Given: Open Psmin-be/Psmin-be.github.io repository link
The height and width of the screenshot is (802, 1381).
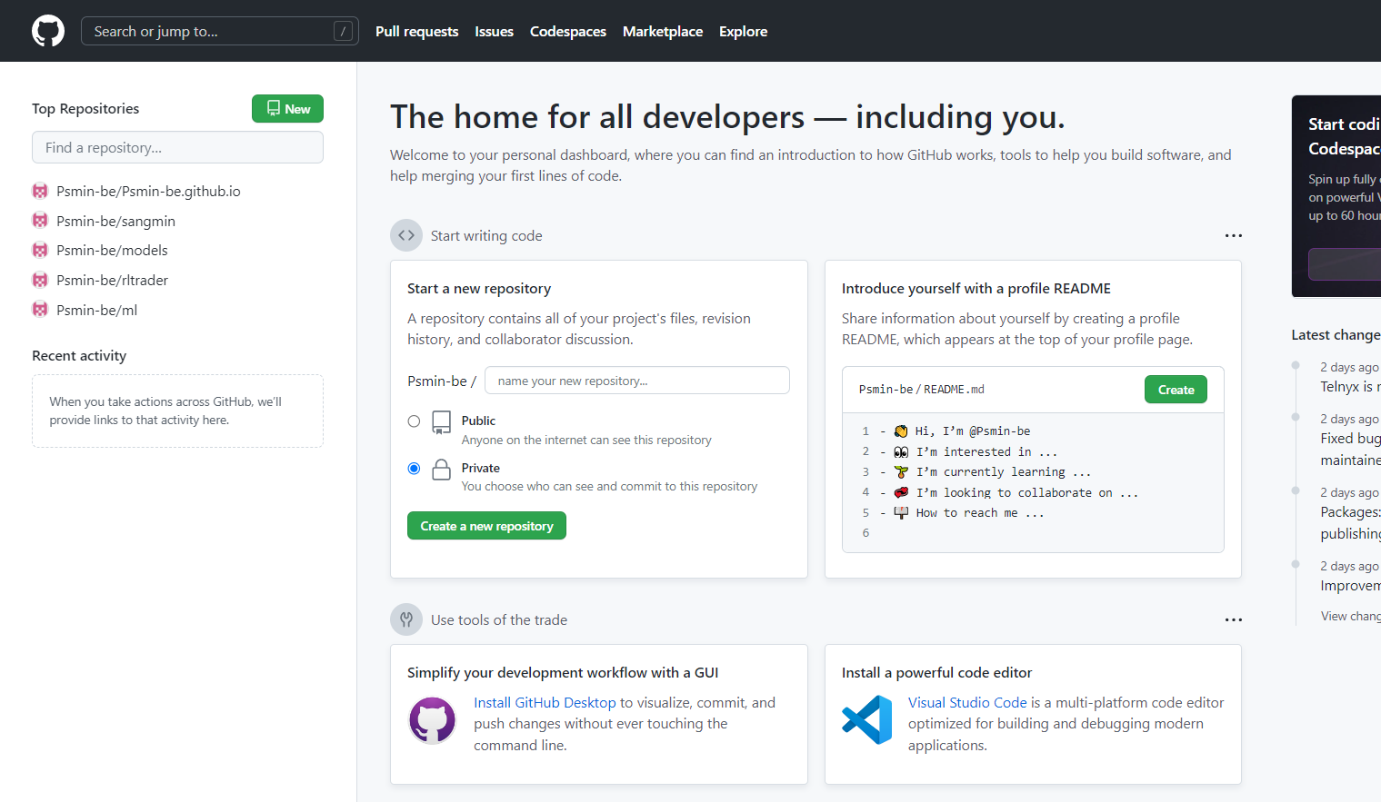Looking at the screenshot, I should [x=148, y=191].
